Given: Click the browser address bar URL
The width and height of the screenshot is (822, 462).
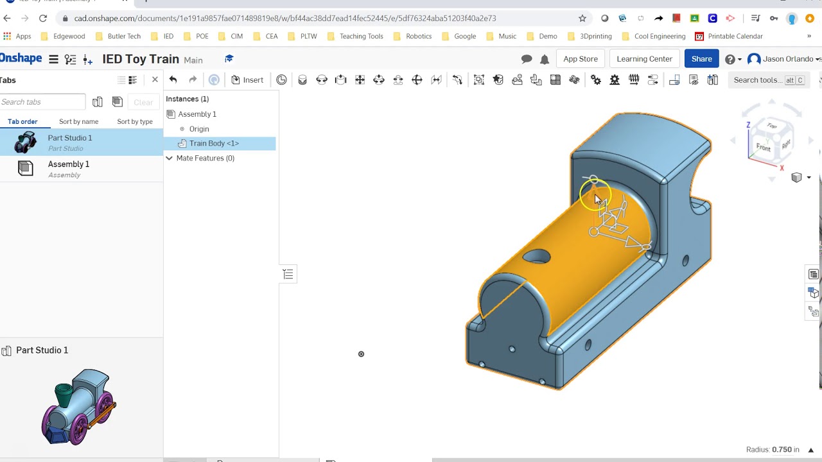Looking at the screenshot, I should coord(285,18).
